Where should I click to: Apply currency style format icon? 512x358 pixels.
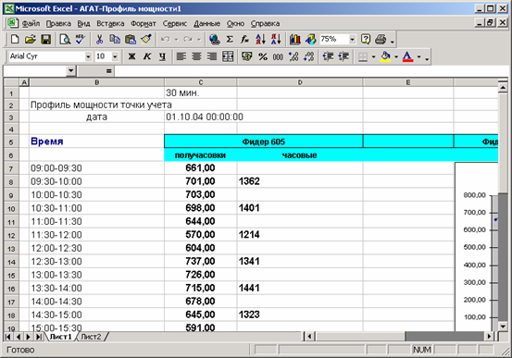[247, 56]
